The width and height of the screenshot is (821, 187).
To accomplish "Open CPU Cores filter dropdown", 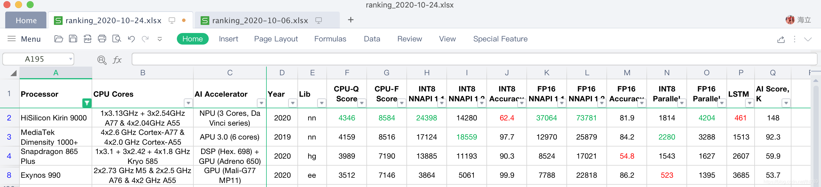I will click(x=188, y=103).
